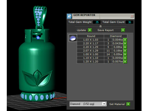This screenshot has height=111, width=148.
Task: Click green arrow for 1.03 X 1.03 row
Action: 125,40
